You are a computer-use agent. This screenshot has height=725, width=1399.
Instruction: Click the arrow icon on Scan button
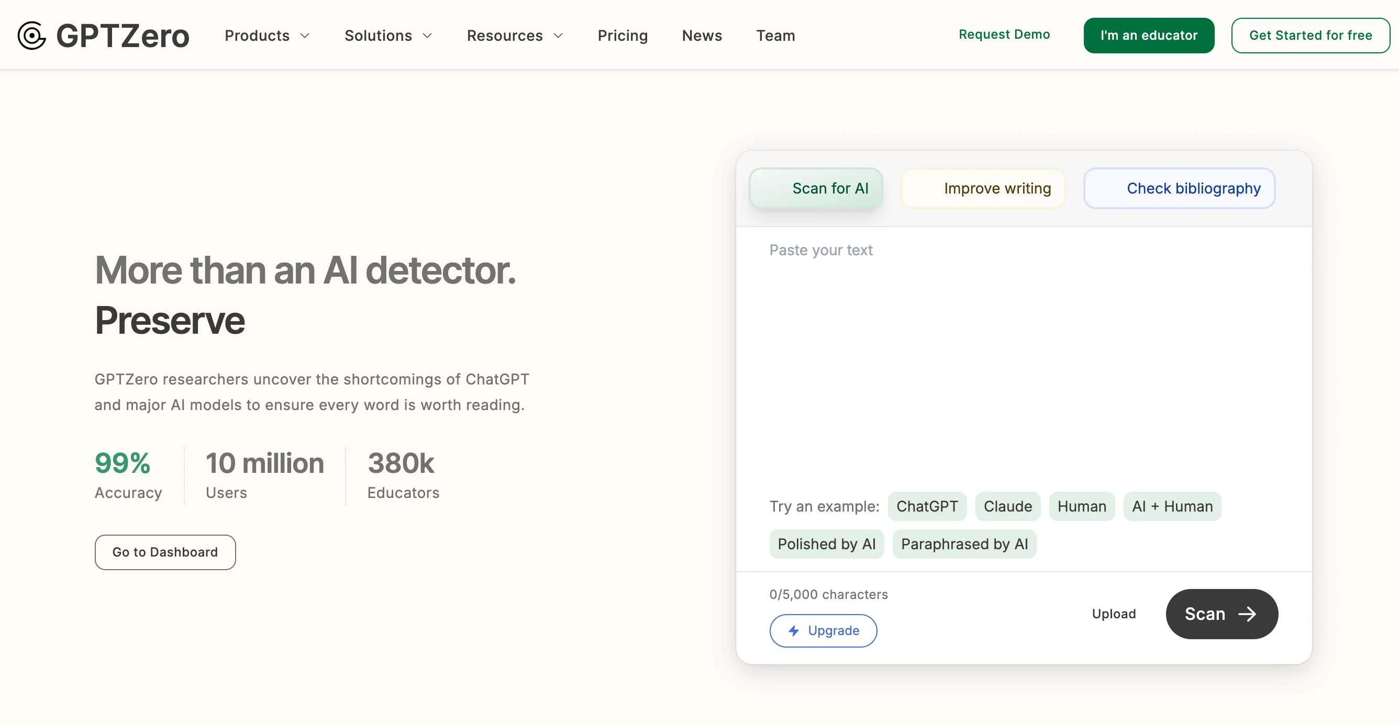point(1247,614)
